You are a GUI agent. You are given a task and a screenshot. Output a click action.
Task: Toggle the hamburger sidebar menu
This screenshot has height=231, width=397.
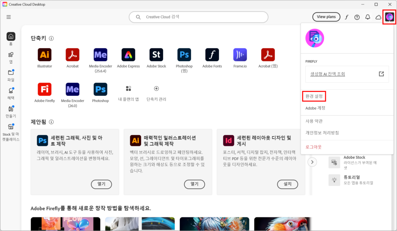pos(9,17)
